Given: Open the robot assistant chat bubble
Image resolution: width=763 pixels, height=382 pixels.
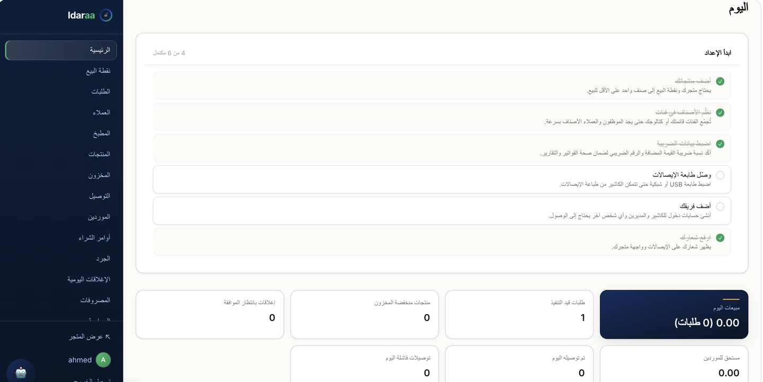Looking at the screenshot, I should click(21, 372).
